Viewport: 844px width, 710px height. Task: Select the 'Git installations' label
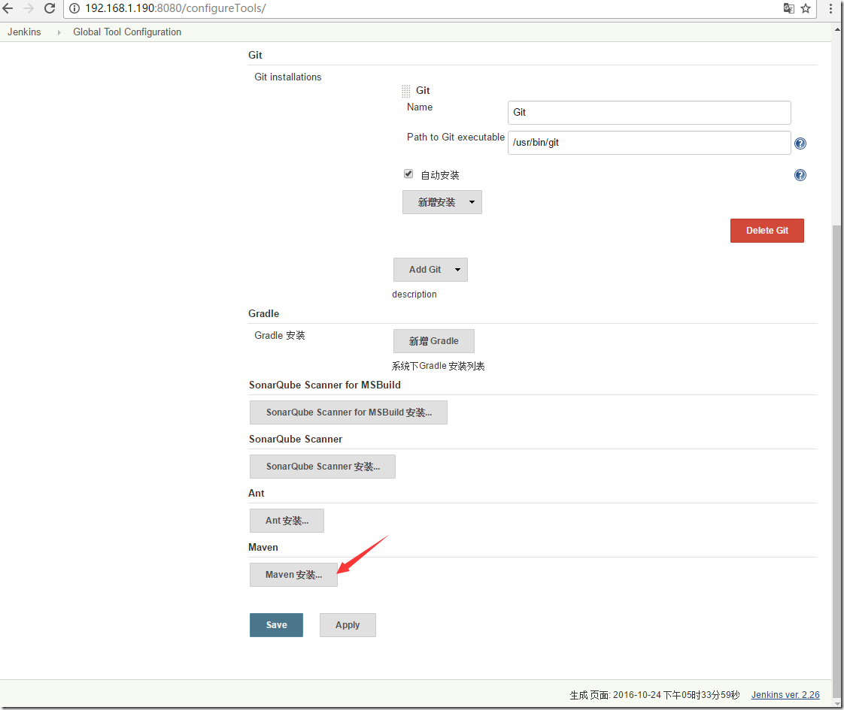pos(288,77)
